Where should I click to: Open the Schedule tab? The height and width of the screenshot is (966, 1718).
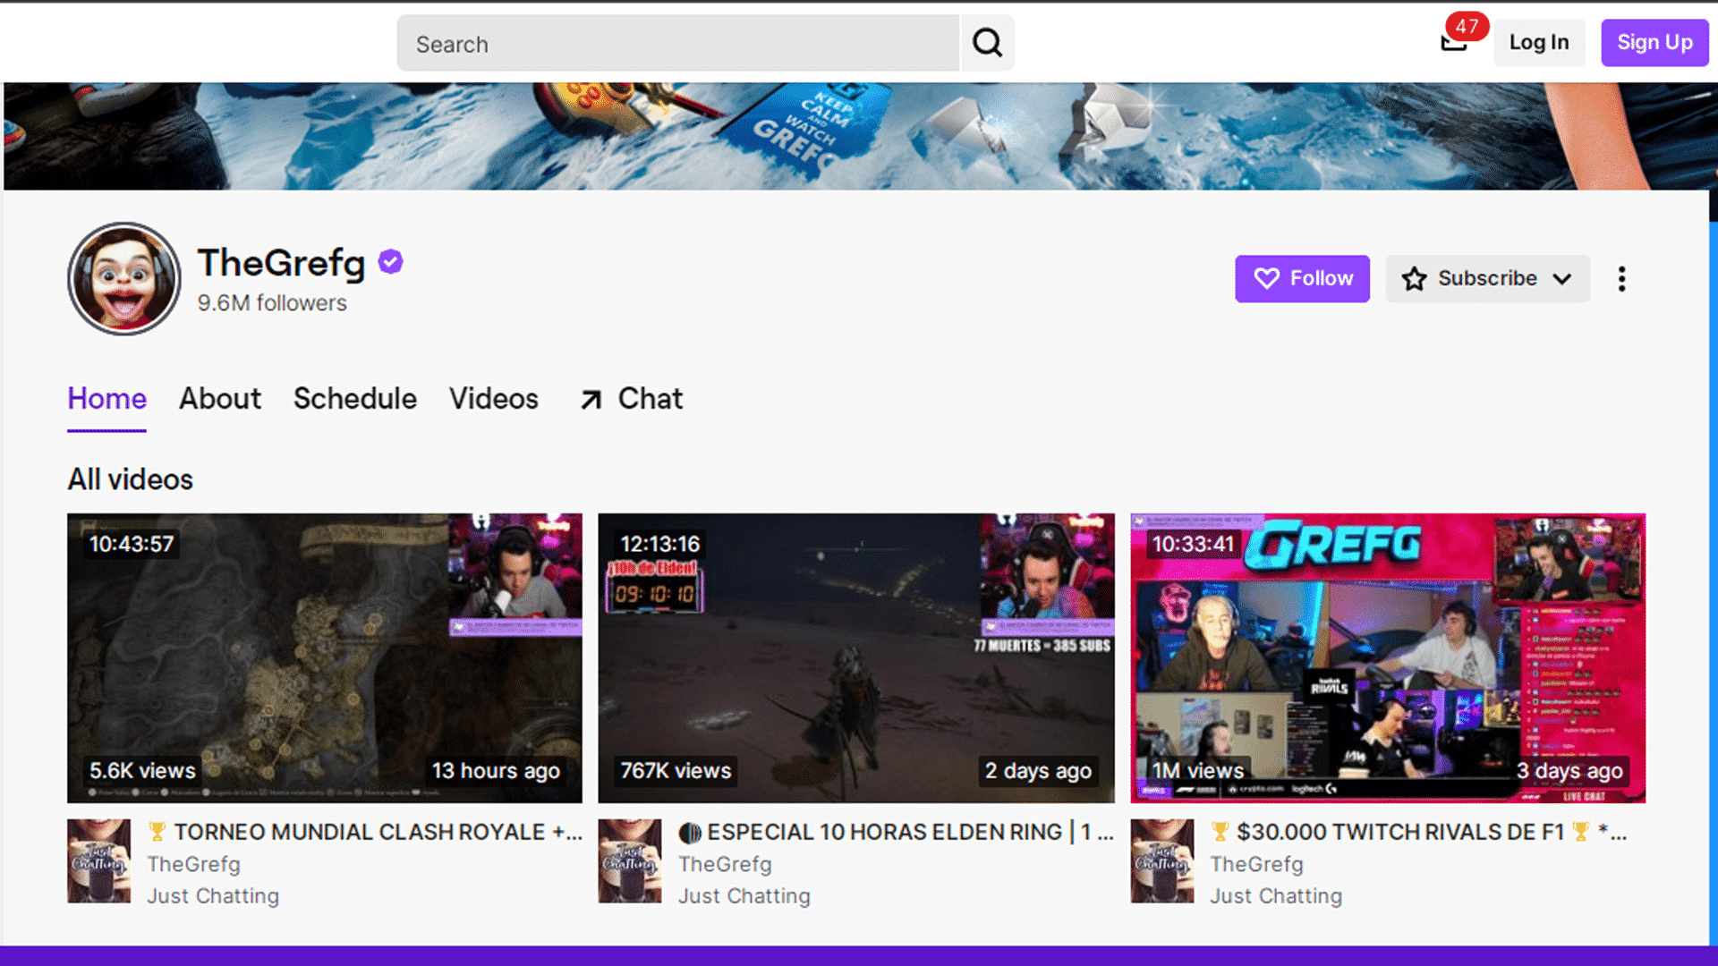point(355,399)
